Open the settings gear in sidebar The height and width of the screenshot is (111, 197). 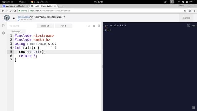pos(4,33)
